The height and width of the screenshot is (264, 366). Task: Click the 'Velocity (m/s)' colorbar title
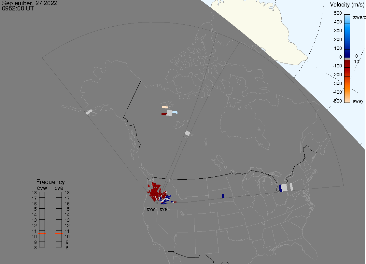[347, 5]
